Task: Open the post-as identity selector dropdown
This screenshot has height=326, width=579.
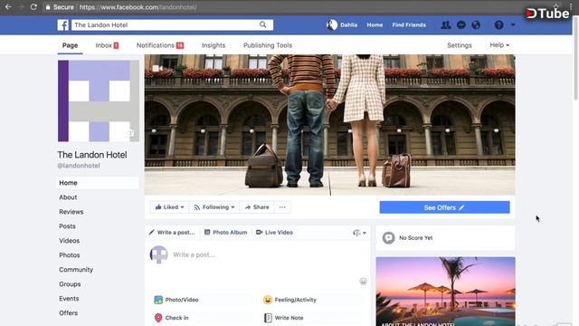Action: tap(359, 233)
